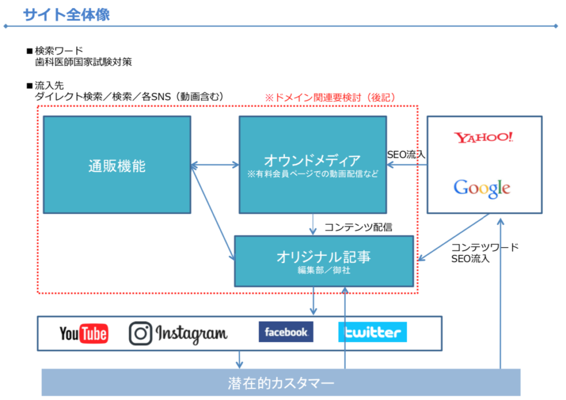Click the twitter logo
Image resolution: width=566 pixels, height=400 pixels.
coord(373,332)
